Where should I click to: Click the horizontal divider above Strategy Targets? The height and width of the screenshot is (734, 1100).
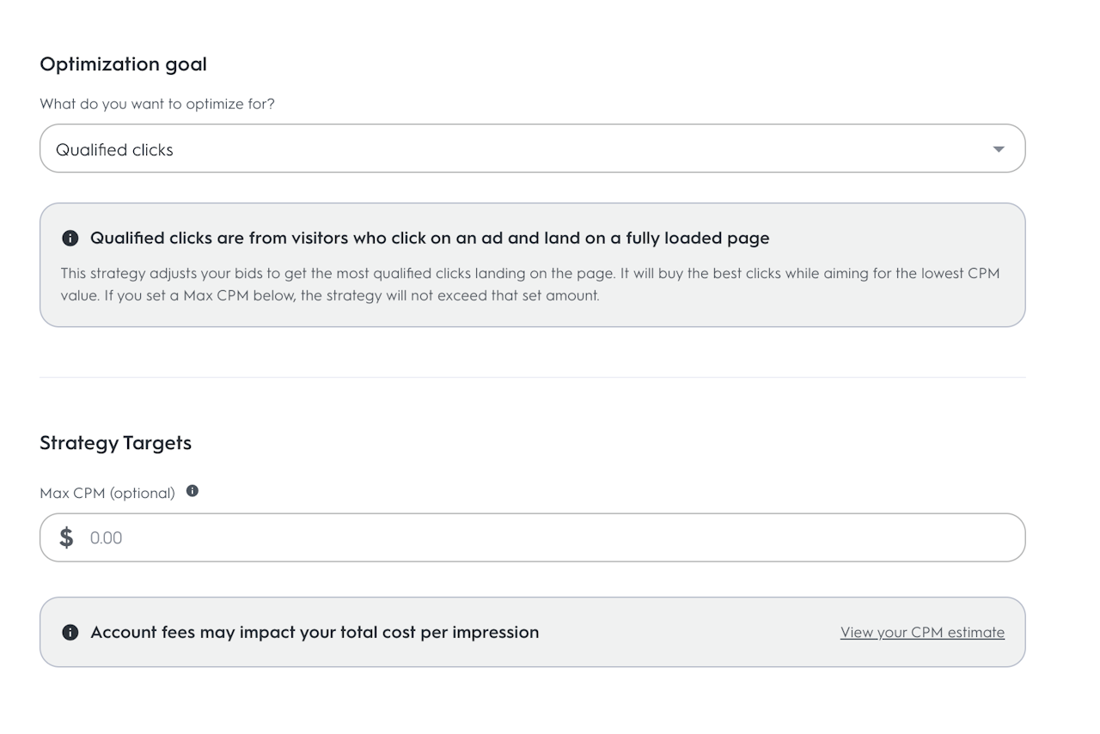[x=532, y=377]
